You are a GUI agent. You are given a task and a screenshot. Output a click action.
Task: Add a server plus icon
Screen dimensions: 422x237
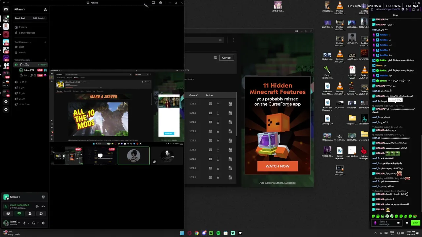pos(6,101)
